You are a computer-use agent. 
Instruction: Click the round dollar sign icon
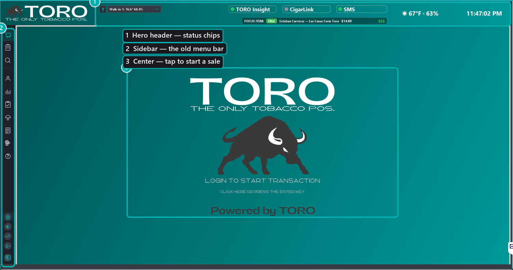pos(8,227)
